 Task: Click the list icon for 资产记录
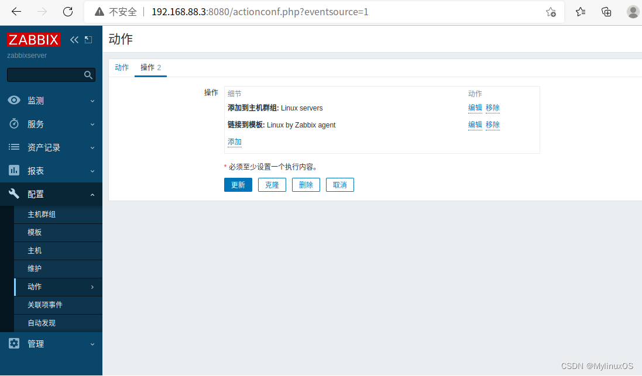click(14, 147)
